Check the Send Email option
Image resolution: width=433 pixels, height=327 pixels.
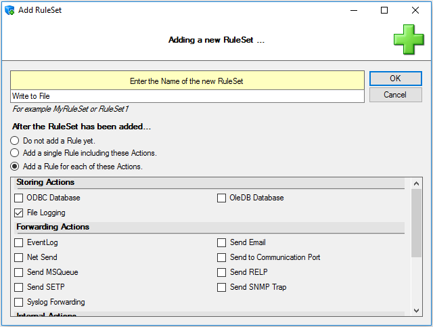pyautogui.click(x=222, y=242)
